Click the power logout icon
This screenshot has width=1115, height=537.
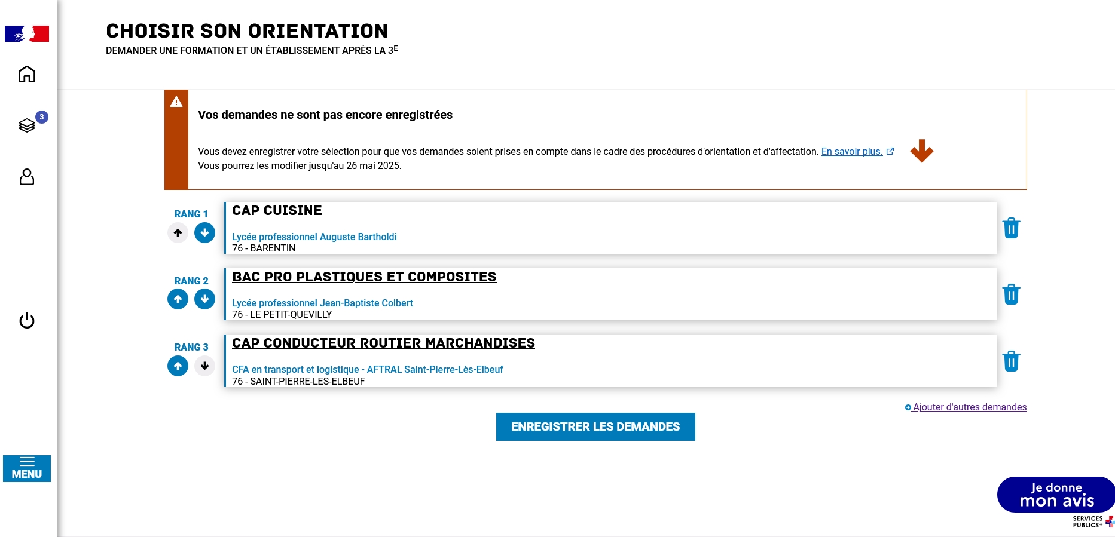point(27,321)
